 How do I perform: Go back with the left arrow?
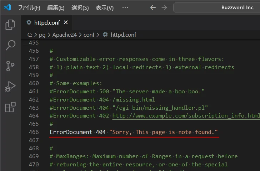[x=153, y=7]
